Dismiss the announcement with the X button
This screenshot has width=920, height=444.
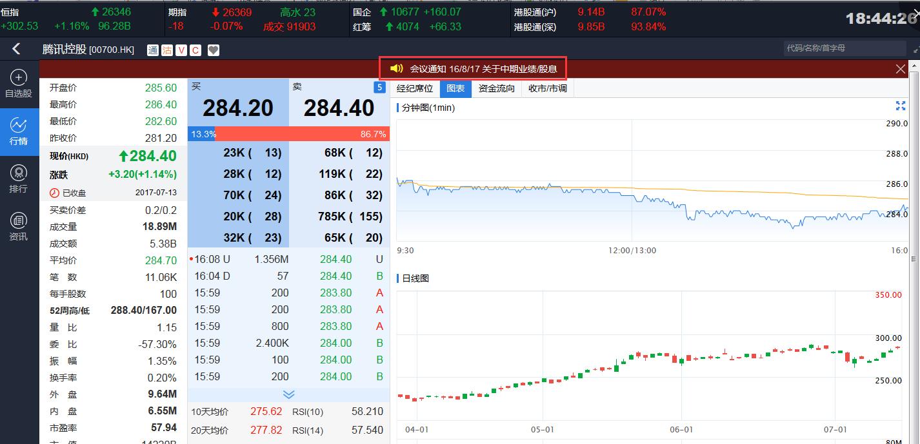point(901,69)
